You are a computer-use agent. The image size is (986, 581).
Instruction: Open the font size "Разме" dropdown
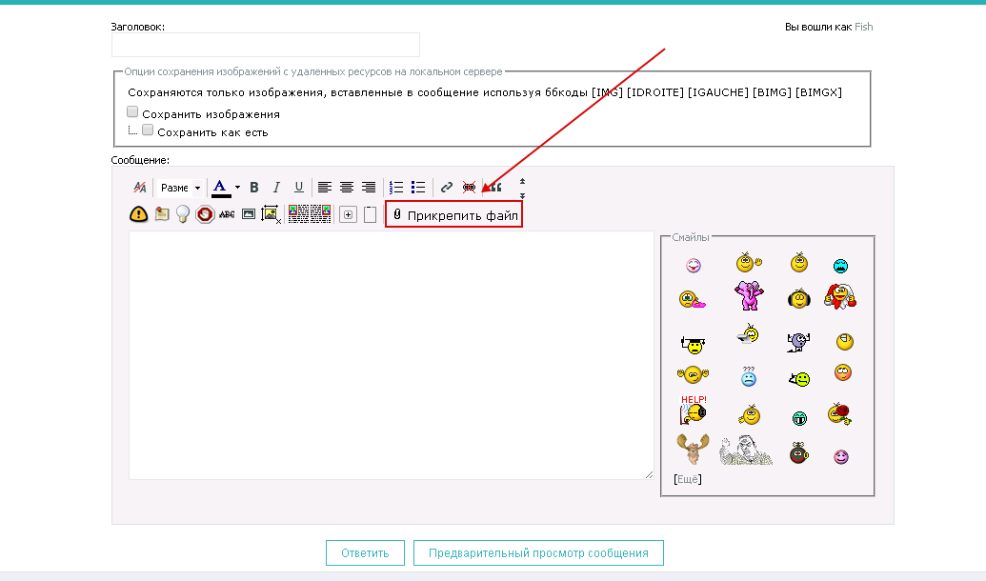pyautogui.click(x=179, y=188)
